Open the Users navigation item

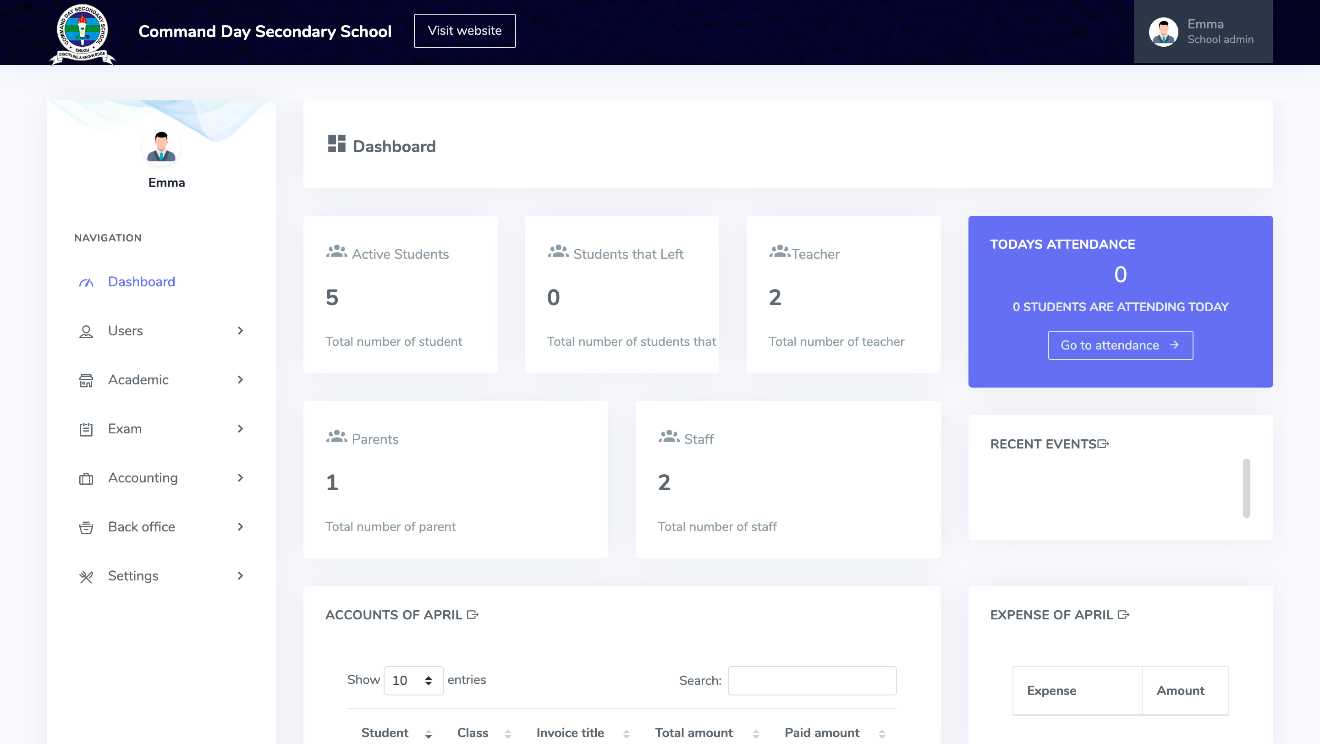(x=161, y=331)
